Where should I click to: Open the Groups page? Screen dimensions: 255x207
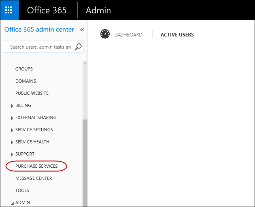tap(24, 69)
